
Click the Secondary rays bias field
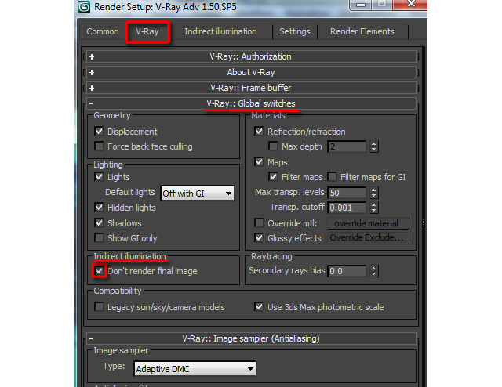click(347, 271)
